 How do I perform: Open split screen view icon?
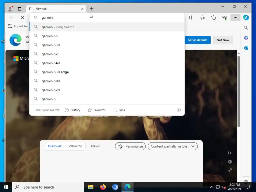pyautogui.click(x=191, y=17)
